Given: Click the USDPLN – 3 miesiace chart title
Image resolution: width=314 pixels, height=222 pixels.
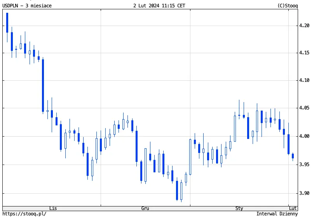Looking at the screenshot, I should [27, 5].
